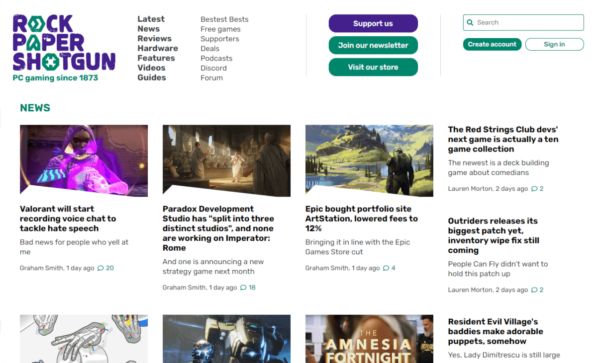597x363 pixels.
Task: Click the Create account button
Action: pos(492,44)
